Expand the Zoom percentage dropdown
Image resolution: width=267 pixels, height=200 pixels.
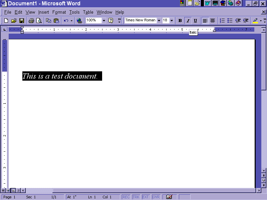(104, 21)
